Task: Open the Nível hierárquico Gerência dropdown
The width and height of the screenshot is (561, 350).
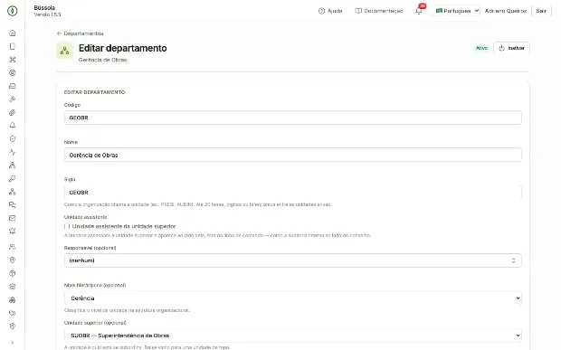Action: click(x=292, y=298)
